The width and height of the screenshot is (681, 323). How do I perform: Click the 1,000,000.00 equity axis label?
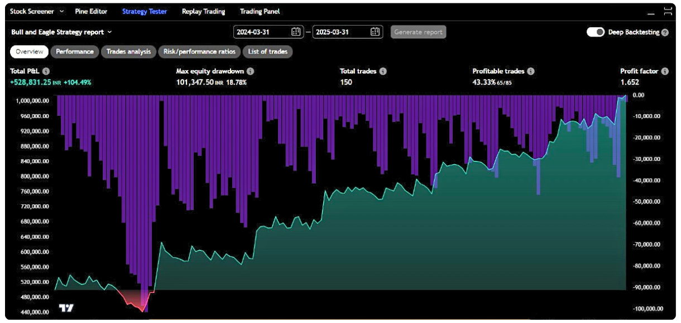click(x=33, y=101)
